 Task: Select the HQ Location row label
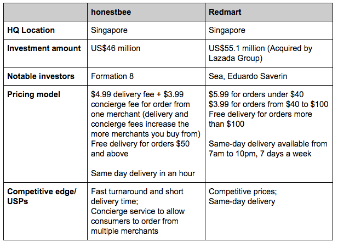click(31, 30)
